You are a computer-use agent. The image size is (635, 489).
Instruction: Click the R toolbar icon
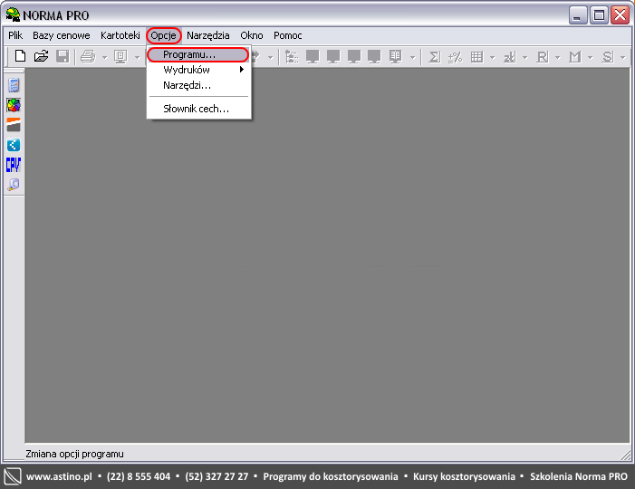point(543,57)
